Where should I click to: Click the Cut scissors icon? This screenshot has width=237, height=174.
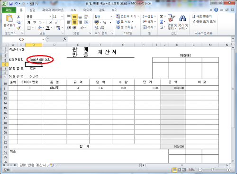click(x=18, y=17)
